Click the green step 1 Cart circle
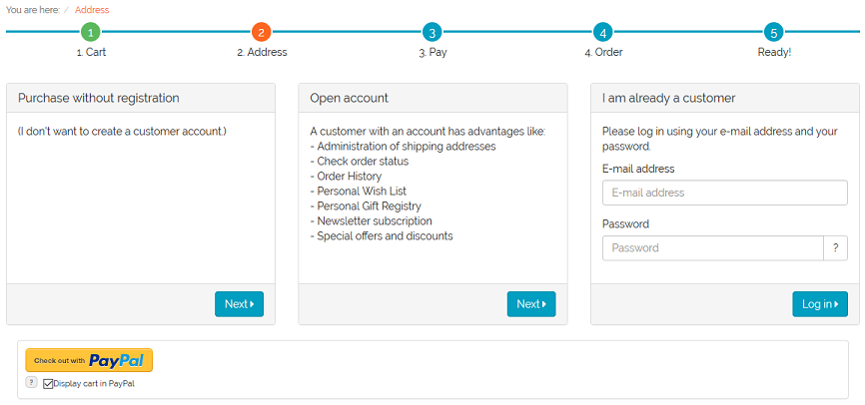Image resolution: width=865 pixels, height=405 pixels. 91,33
